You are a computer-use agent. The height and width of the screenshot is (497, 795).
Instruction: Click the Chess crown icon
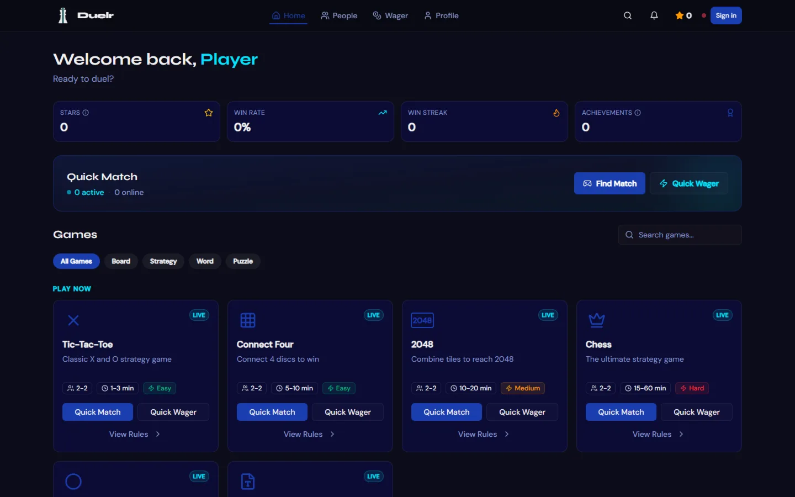[597, 320]
